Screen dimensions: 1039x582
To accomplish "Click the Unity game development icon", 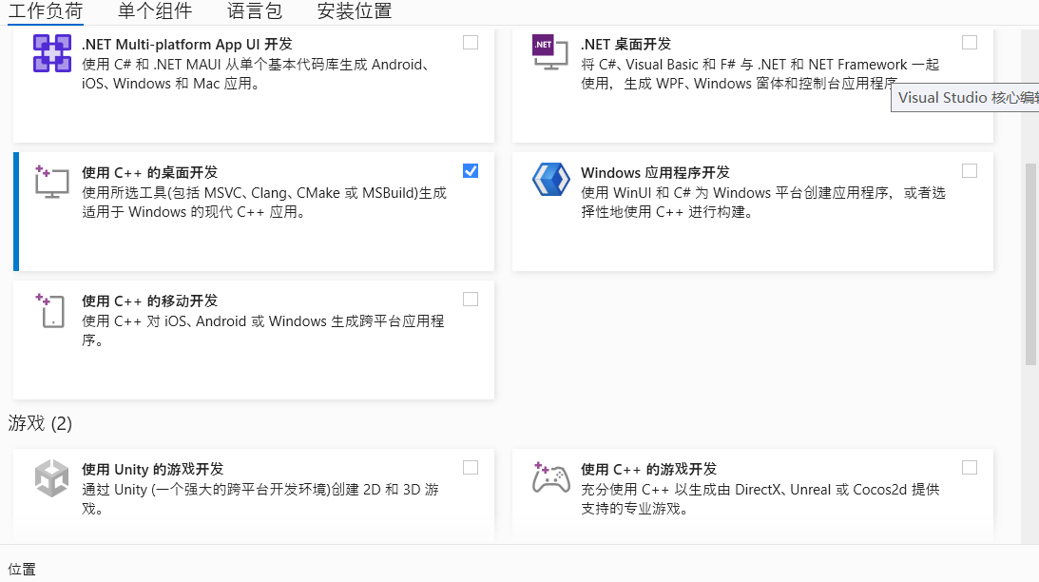I will pos(51,478).
